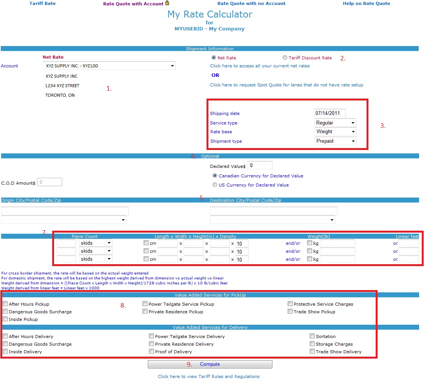Go to Rate Quote with no Account
This screenshot has width=429, height=386.
(x=251, y=3)
